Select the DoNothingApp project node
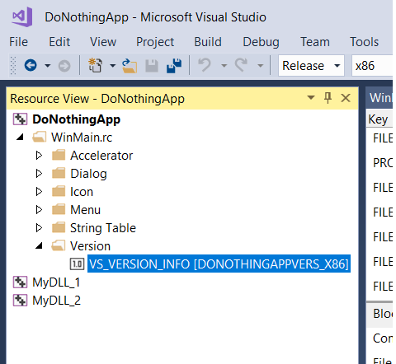The width and height of the screenshot is (396, 364). pos(76,119)
